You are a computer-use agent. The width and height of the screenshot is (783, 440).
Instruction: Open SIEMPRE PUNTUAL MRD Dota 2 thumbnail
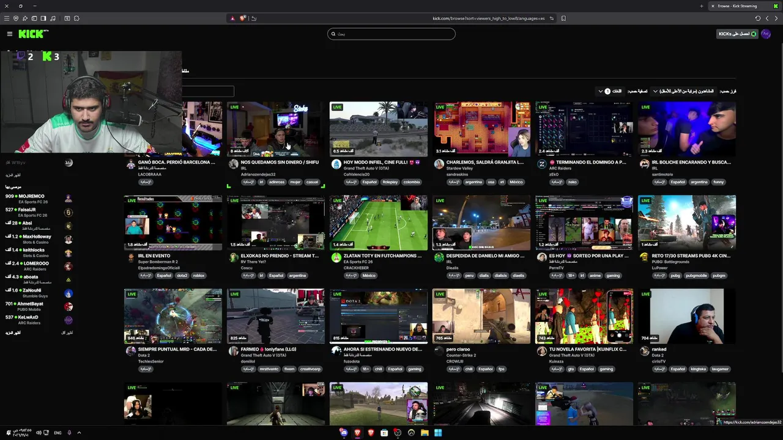click(x=173, y=316)
